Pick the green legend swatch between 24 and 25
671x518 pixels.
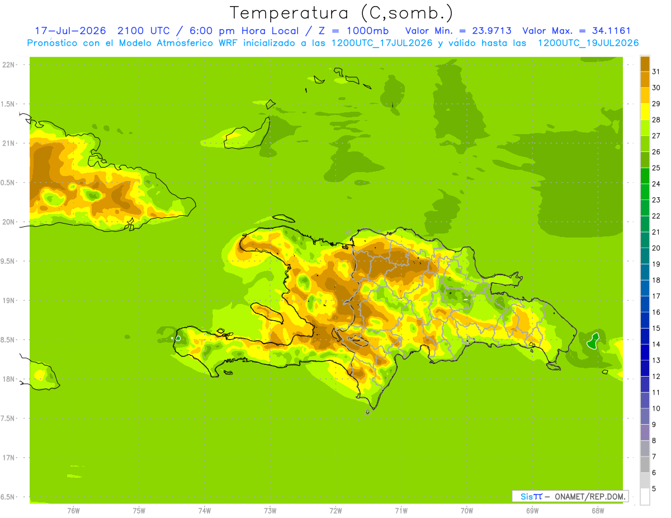pyautogui.click(x=645, y=175)
